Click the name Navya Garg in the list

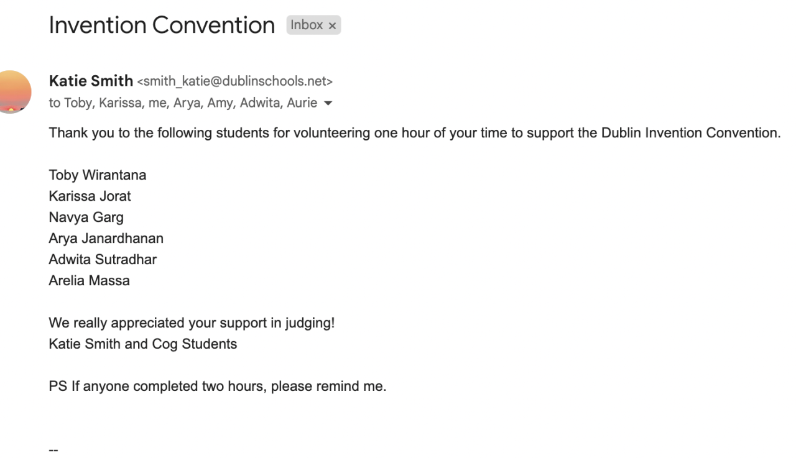click(x=86, y=218)
